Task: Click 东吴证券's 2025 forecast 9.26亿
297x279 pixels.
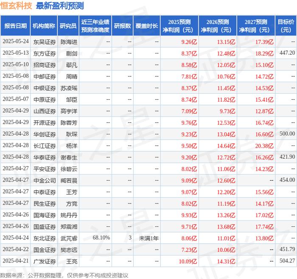Action: 189,42
